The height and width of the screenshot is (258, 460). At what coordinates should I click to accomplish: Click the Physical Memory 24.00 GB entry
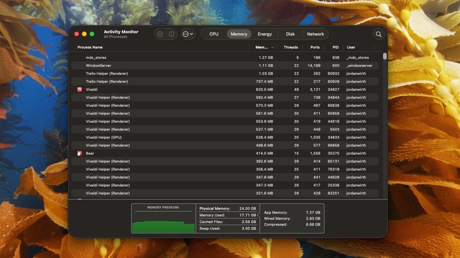[x=228, y=209]
